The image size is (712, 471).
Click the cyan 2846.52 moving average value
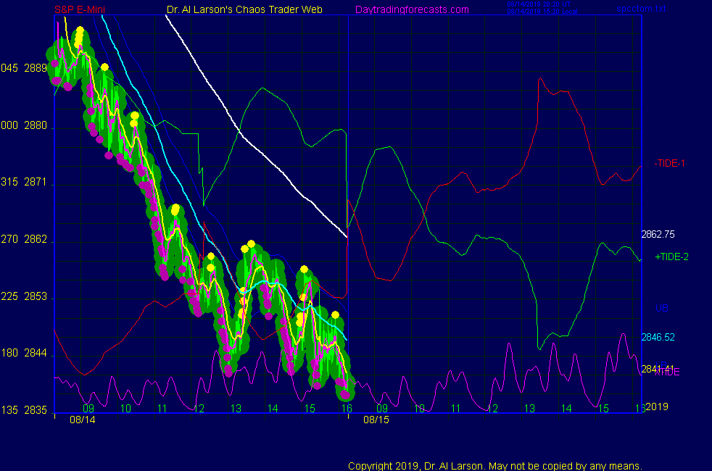tap(658, 337)
